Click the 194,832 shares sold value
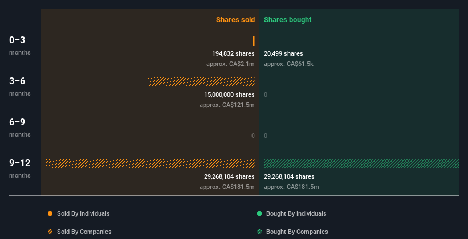Screen dimensions: 468x239 [x=233, y=53]
